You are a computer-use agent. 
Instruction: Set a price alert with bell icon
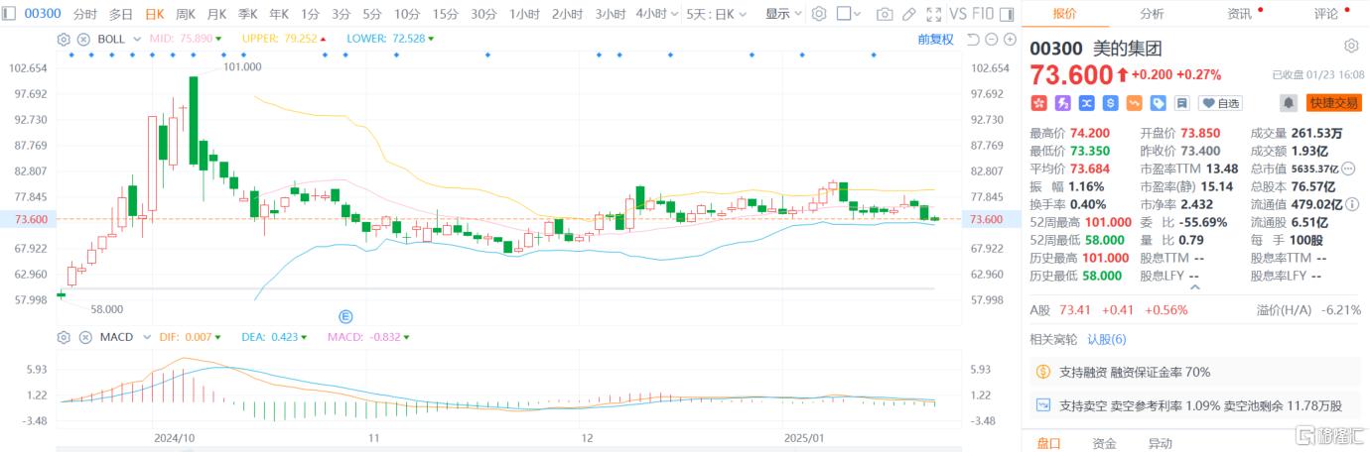pyautogui.click(x=1289, y=103)
